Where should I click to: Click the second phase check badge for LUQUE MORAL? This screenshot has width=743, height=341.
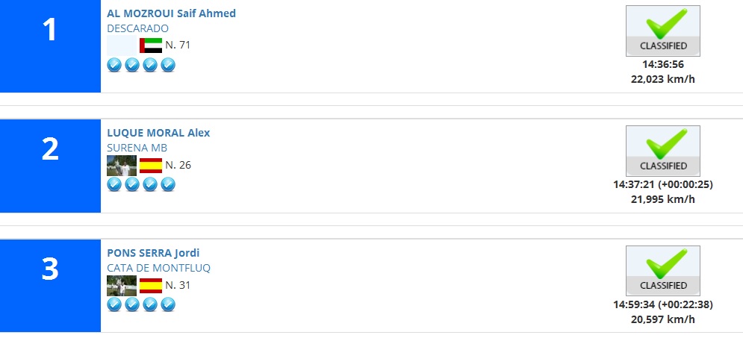pyautogui.click(x=132, y=184)
